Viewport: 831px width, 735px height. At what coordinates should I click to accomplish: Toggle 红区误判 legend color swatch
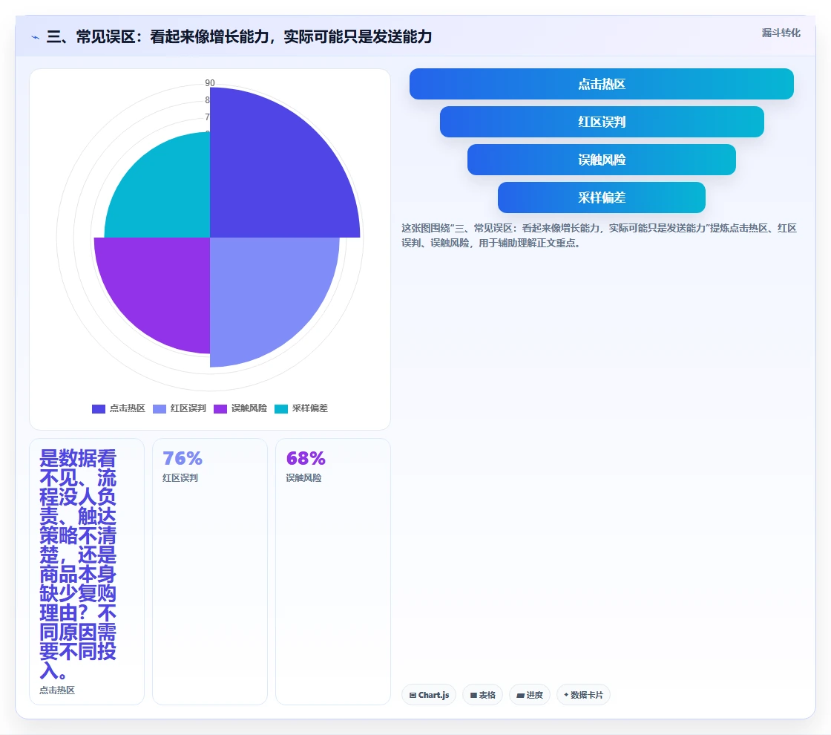(160, 409)
